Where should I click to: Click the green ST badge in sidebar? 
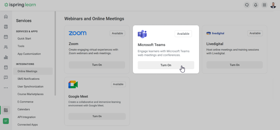[6, 121]
